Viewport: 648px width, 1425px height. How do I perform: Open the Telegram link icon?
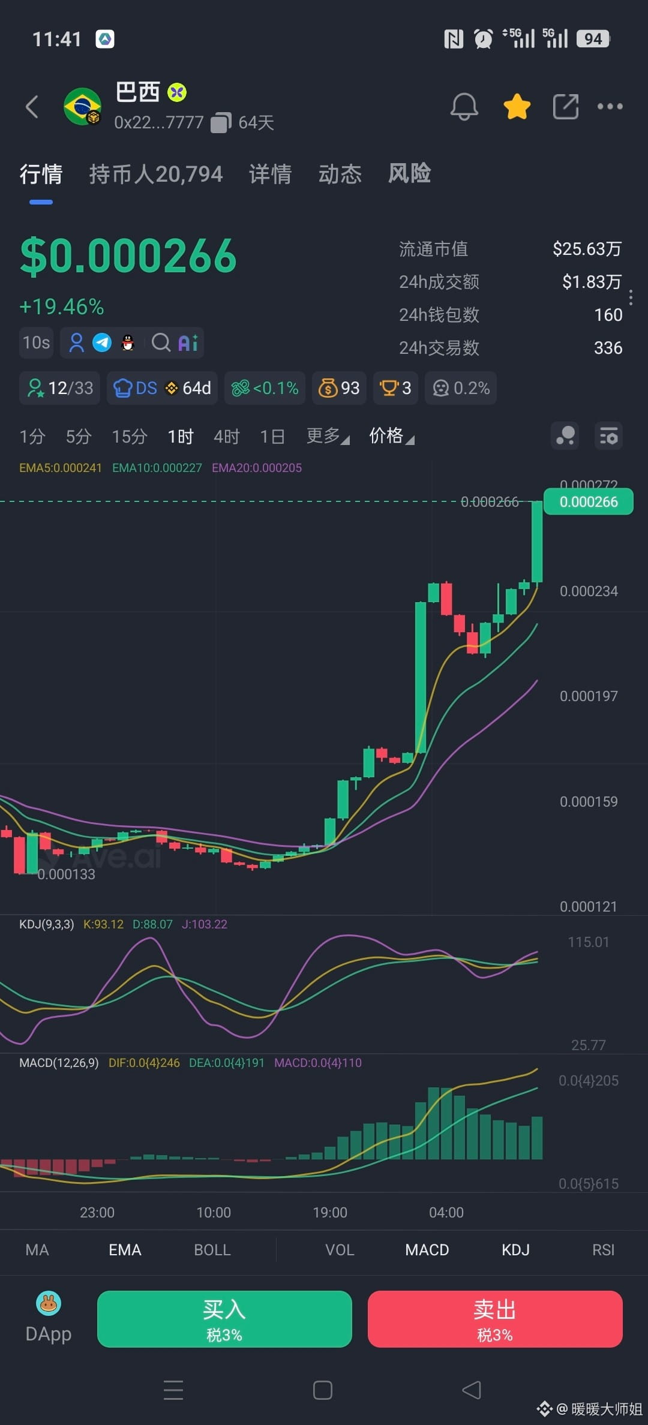coord(102,342)
